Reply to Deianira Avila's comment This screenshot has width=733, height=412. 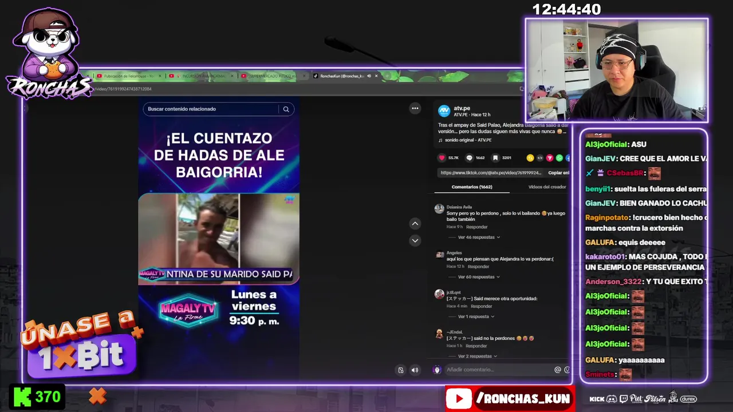click(477, 227)
